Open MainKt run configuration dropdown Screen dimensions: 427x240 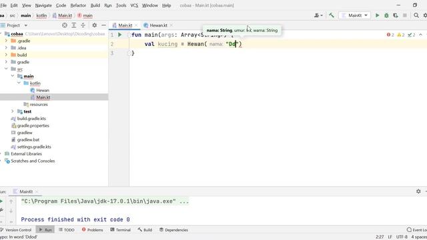[354, 15]
